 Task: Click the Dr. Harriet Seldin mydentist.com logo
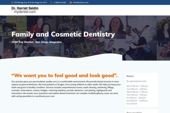(x=25, y=10)
